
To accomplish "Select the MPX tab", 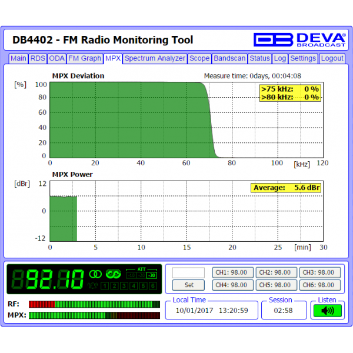I will [113, 58].
